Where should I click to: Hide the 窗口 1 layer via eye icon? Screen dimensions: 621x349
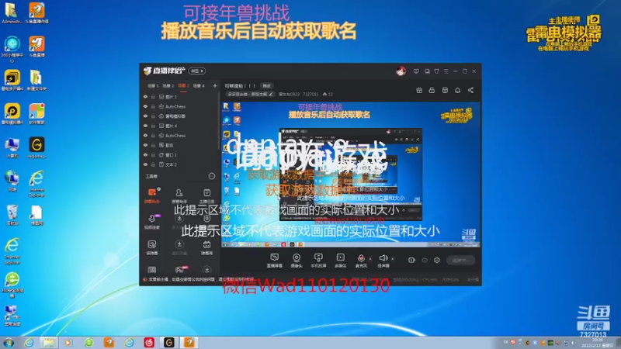(x=145, y=154)
